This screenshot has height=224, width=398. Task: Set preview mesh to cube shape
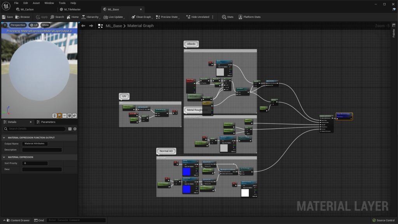coord(69,115)
